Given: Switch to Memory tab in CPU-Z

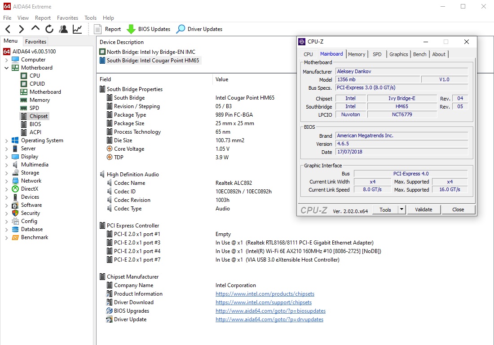Looking at the screenshot, I should pyautogui.click(x=357, y=54).
